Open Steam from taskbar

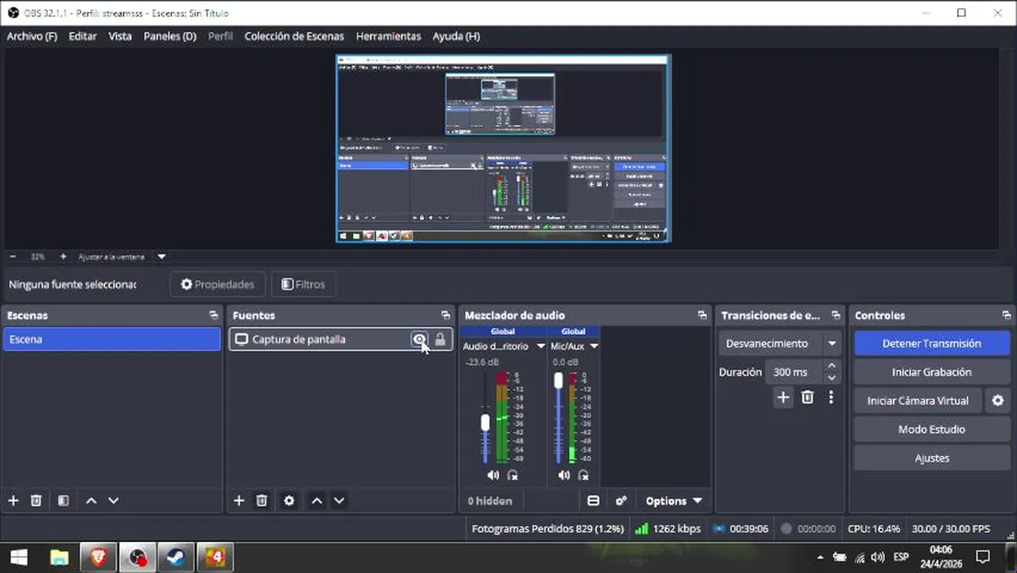[x=176, y=557]
